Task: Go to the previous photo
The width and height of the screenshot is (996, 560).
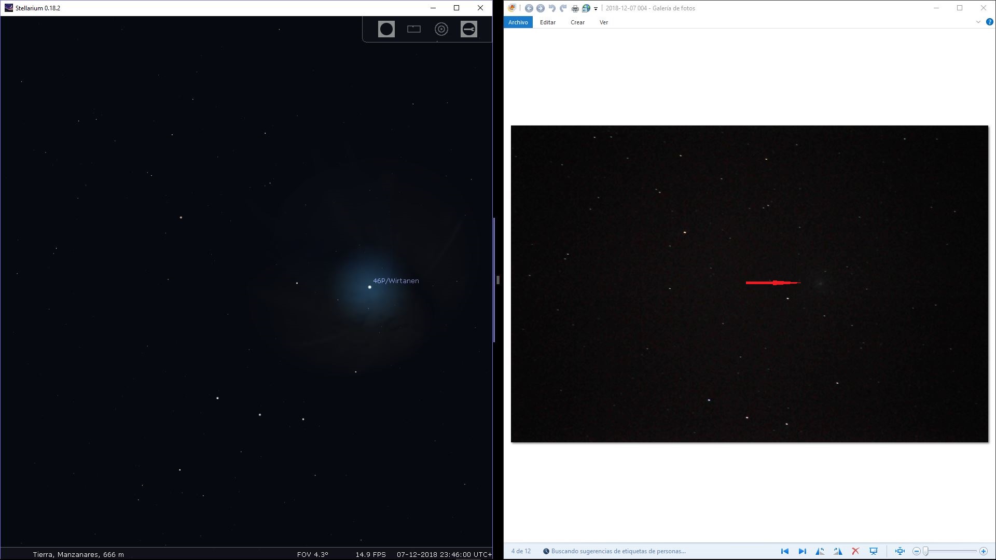Action: coord(784,551)
